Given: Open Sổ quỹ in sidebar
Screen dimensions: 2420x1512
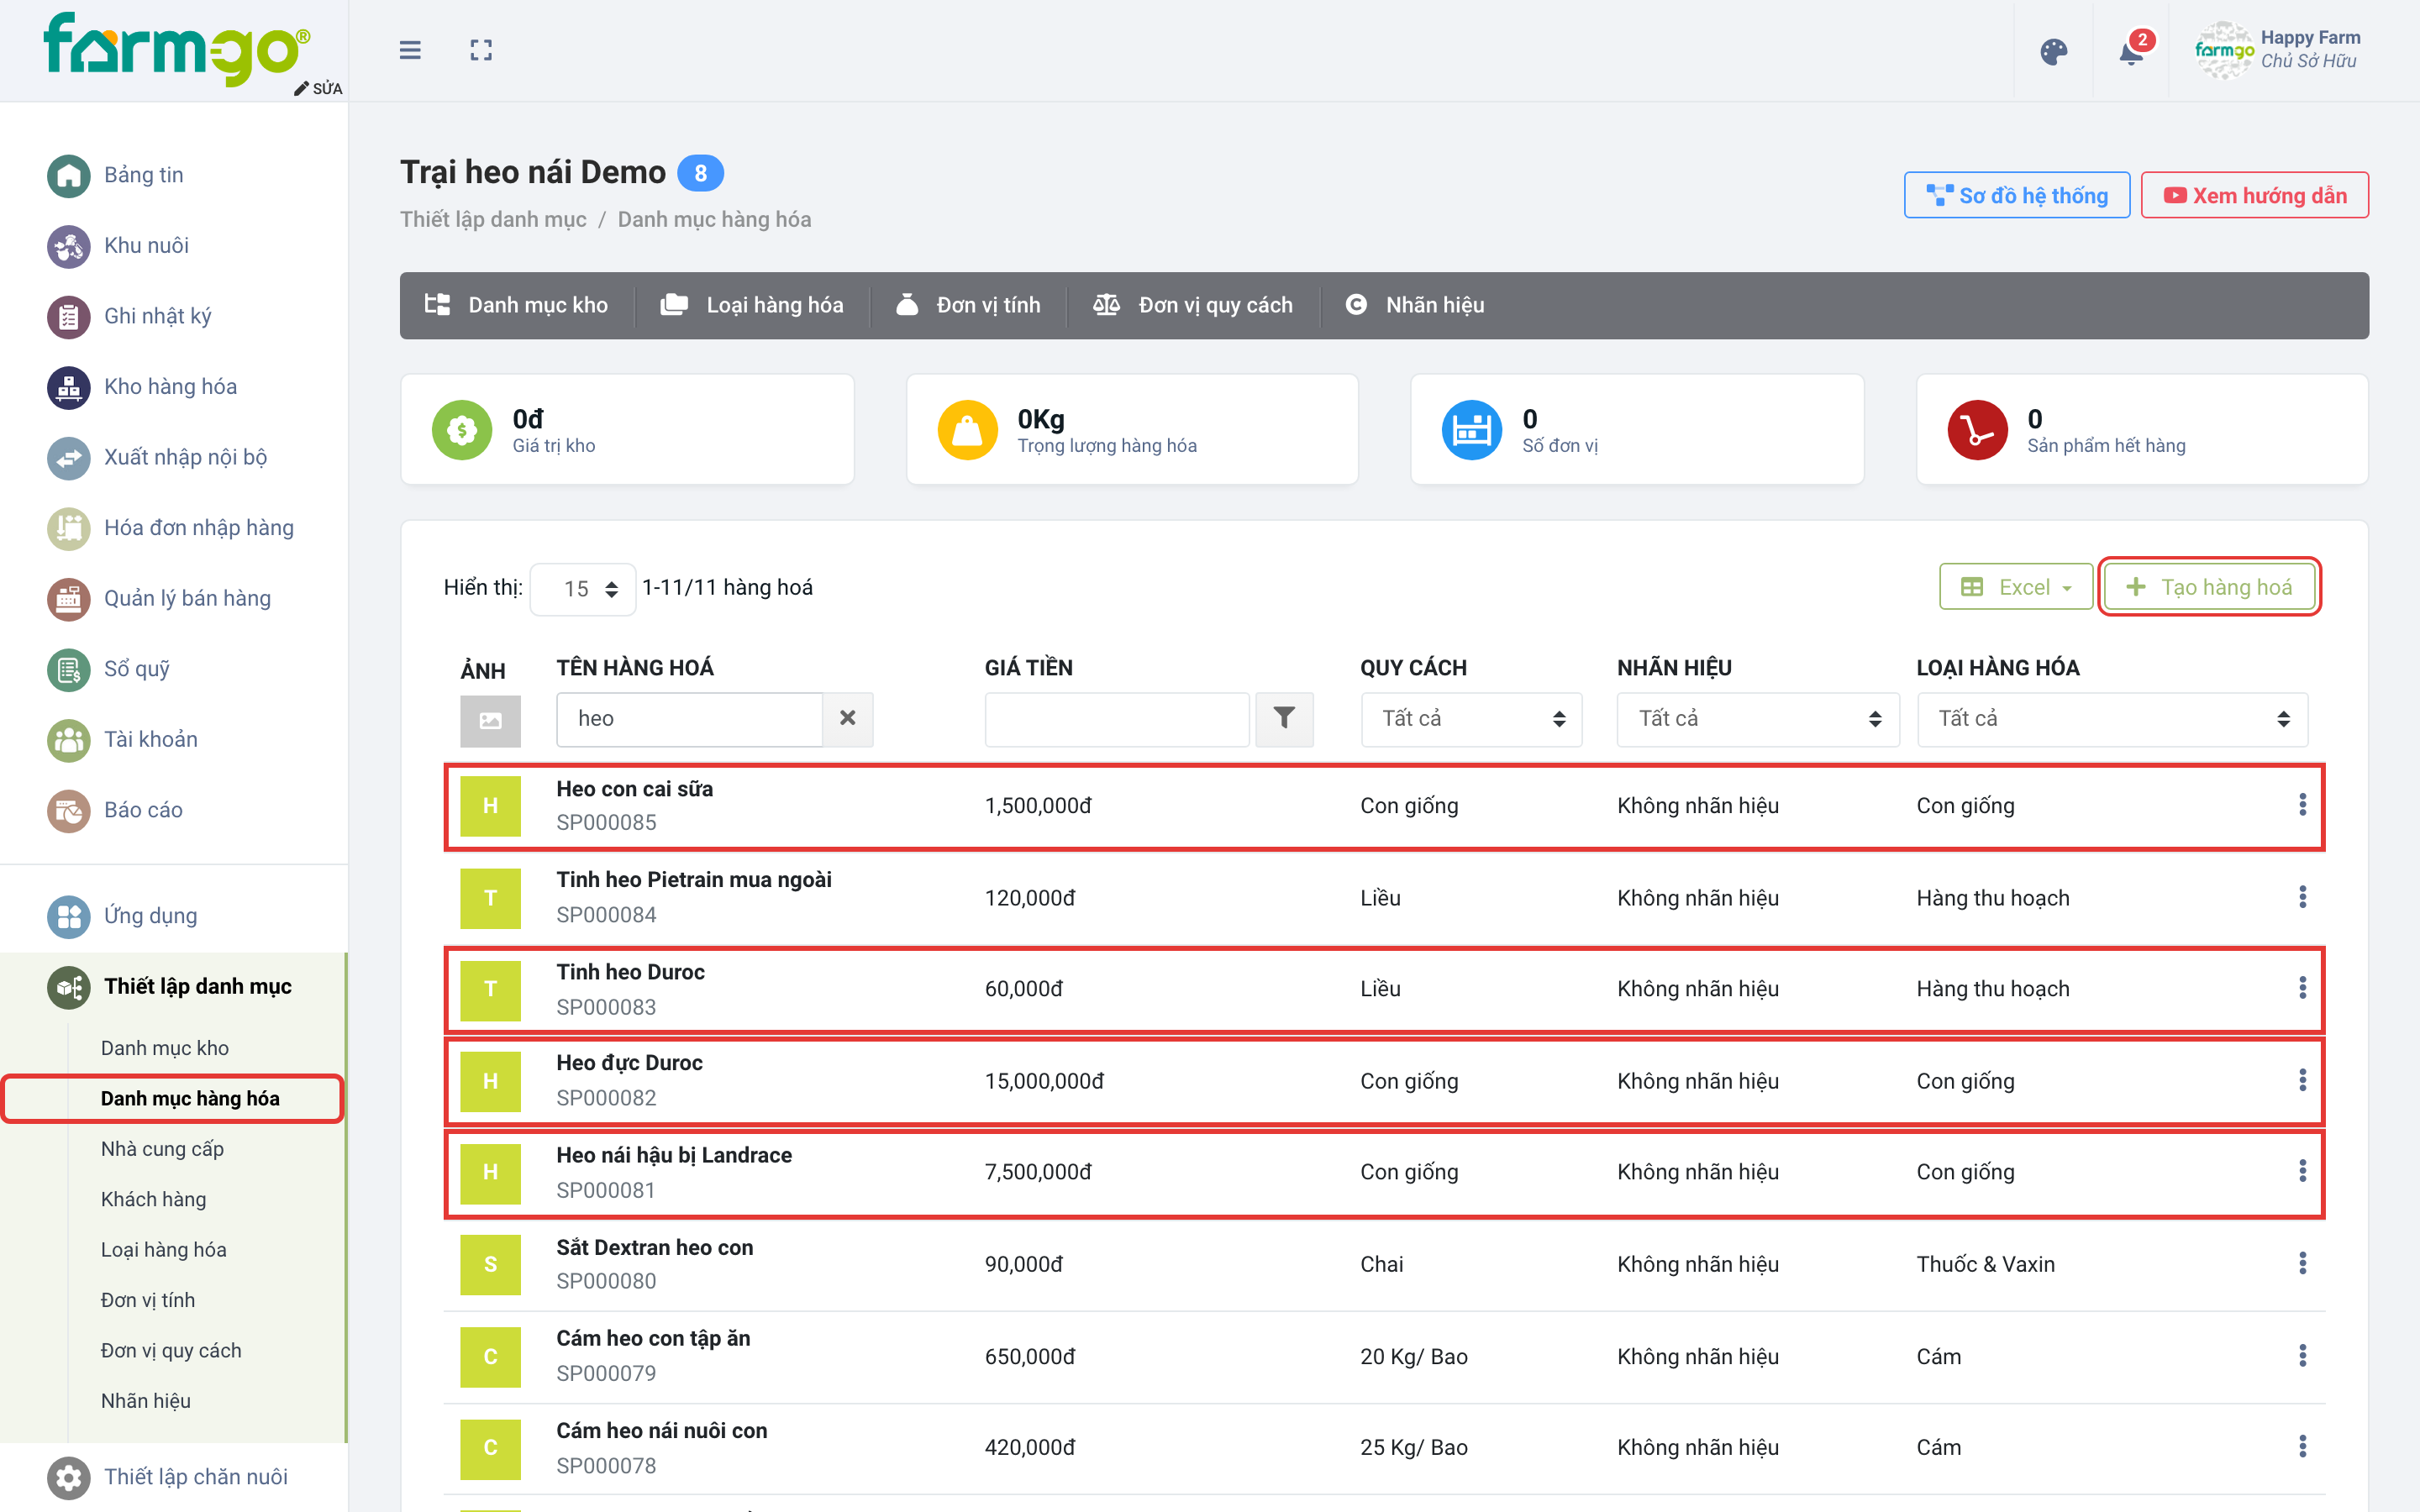Looking at the screenshot, I should click(108, 669).
